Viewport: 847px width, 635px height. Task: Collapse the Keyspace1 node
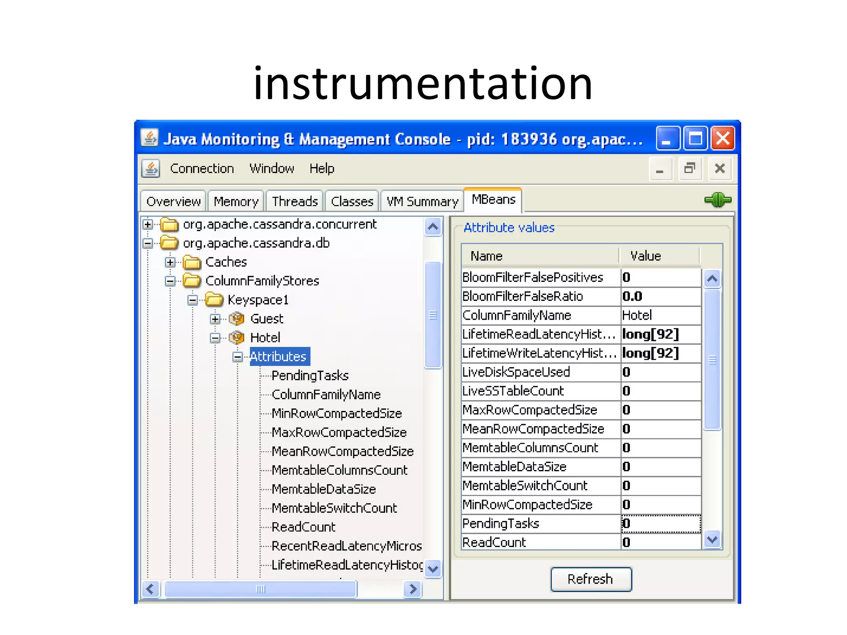pos(192,300)
